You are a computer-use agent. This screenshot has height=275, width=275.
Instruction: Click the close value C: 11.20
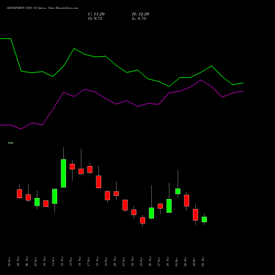[96, 14]
